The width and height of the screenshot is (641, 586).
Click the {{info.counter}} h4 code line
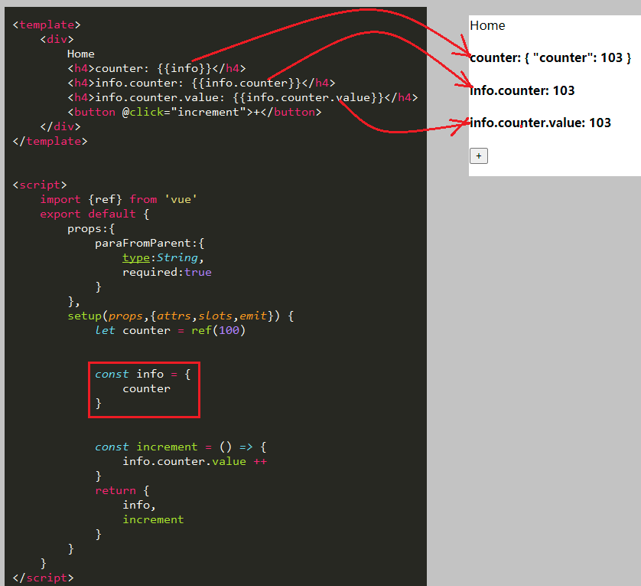(201, 83)
